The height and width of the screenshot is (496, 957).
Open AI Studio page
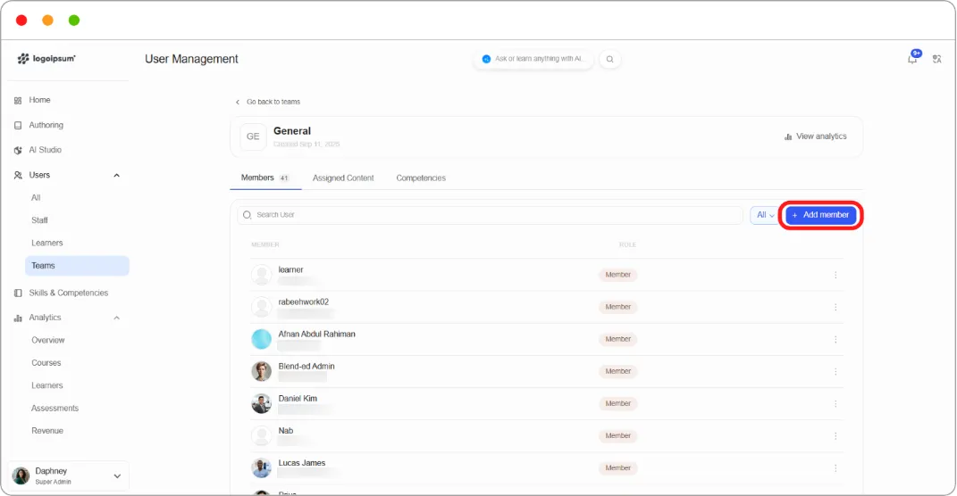pos(45,150)
